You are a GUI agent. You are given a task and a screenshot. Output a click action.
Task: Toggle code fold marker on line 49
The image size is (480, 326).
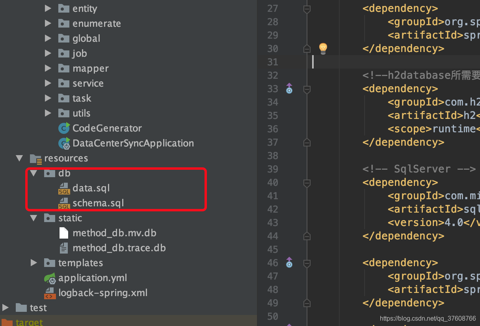pos(307,303)
